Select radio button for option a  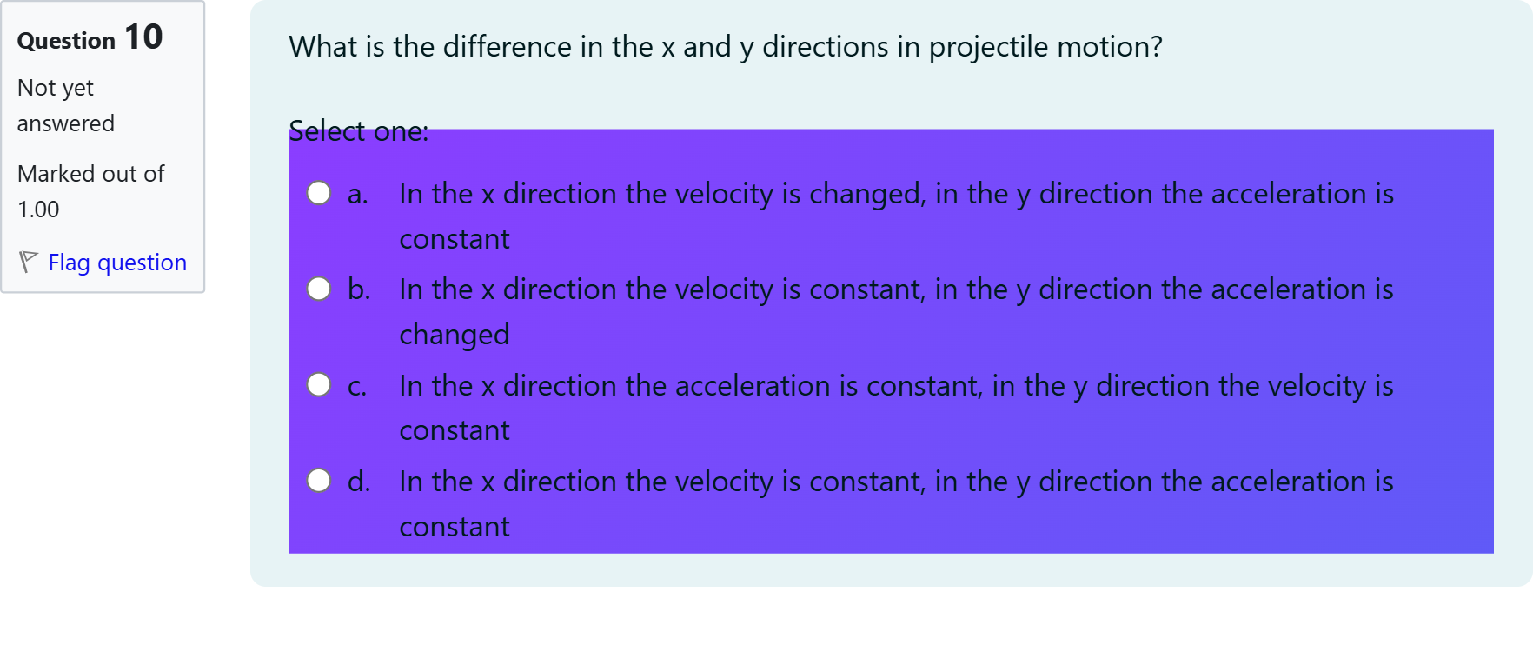[320, 192]
